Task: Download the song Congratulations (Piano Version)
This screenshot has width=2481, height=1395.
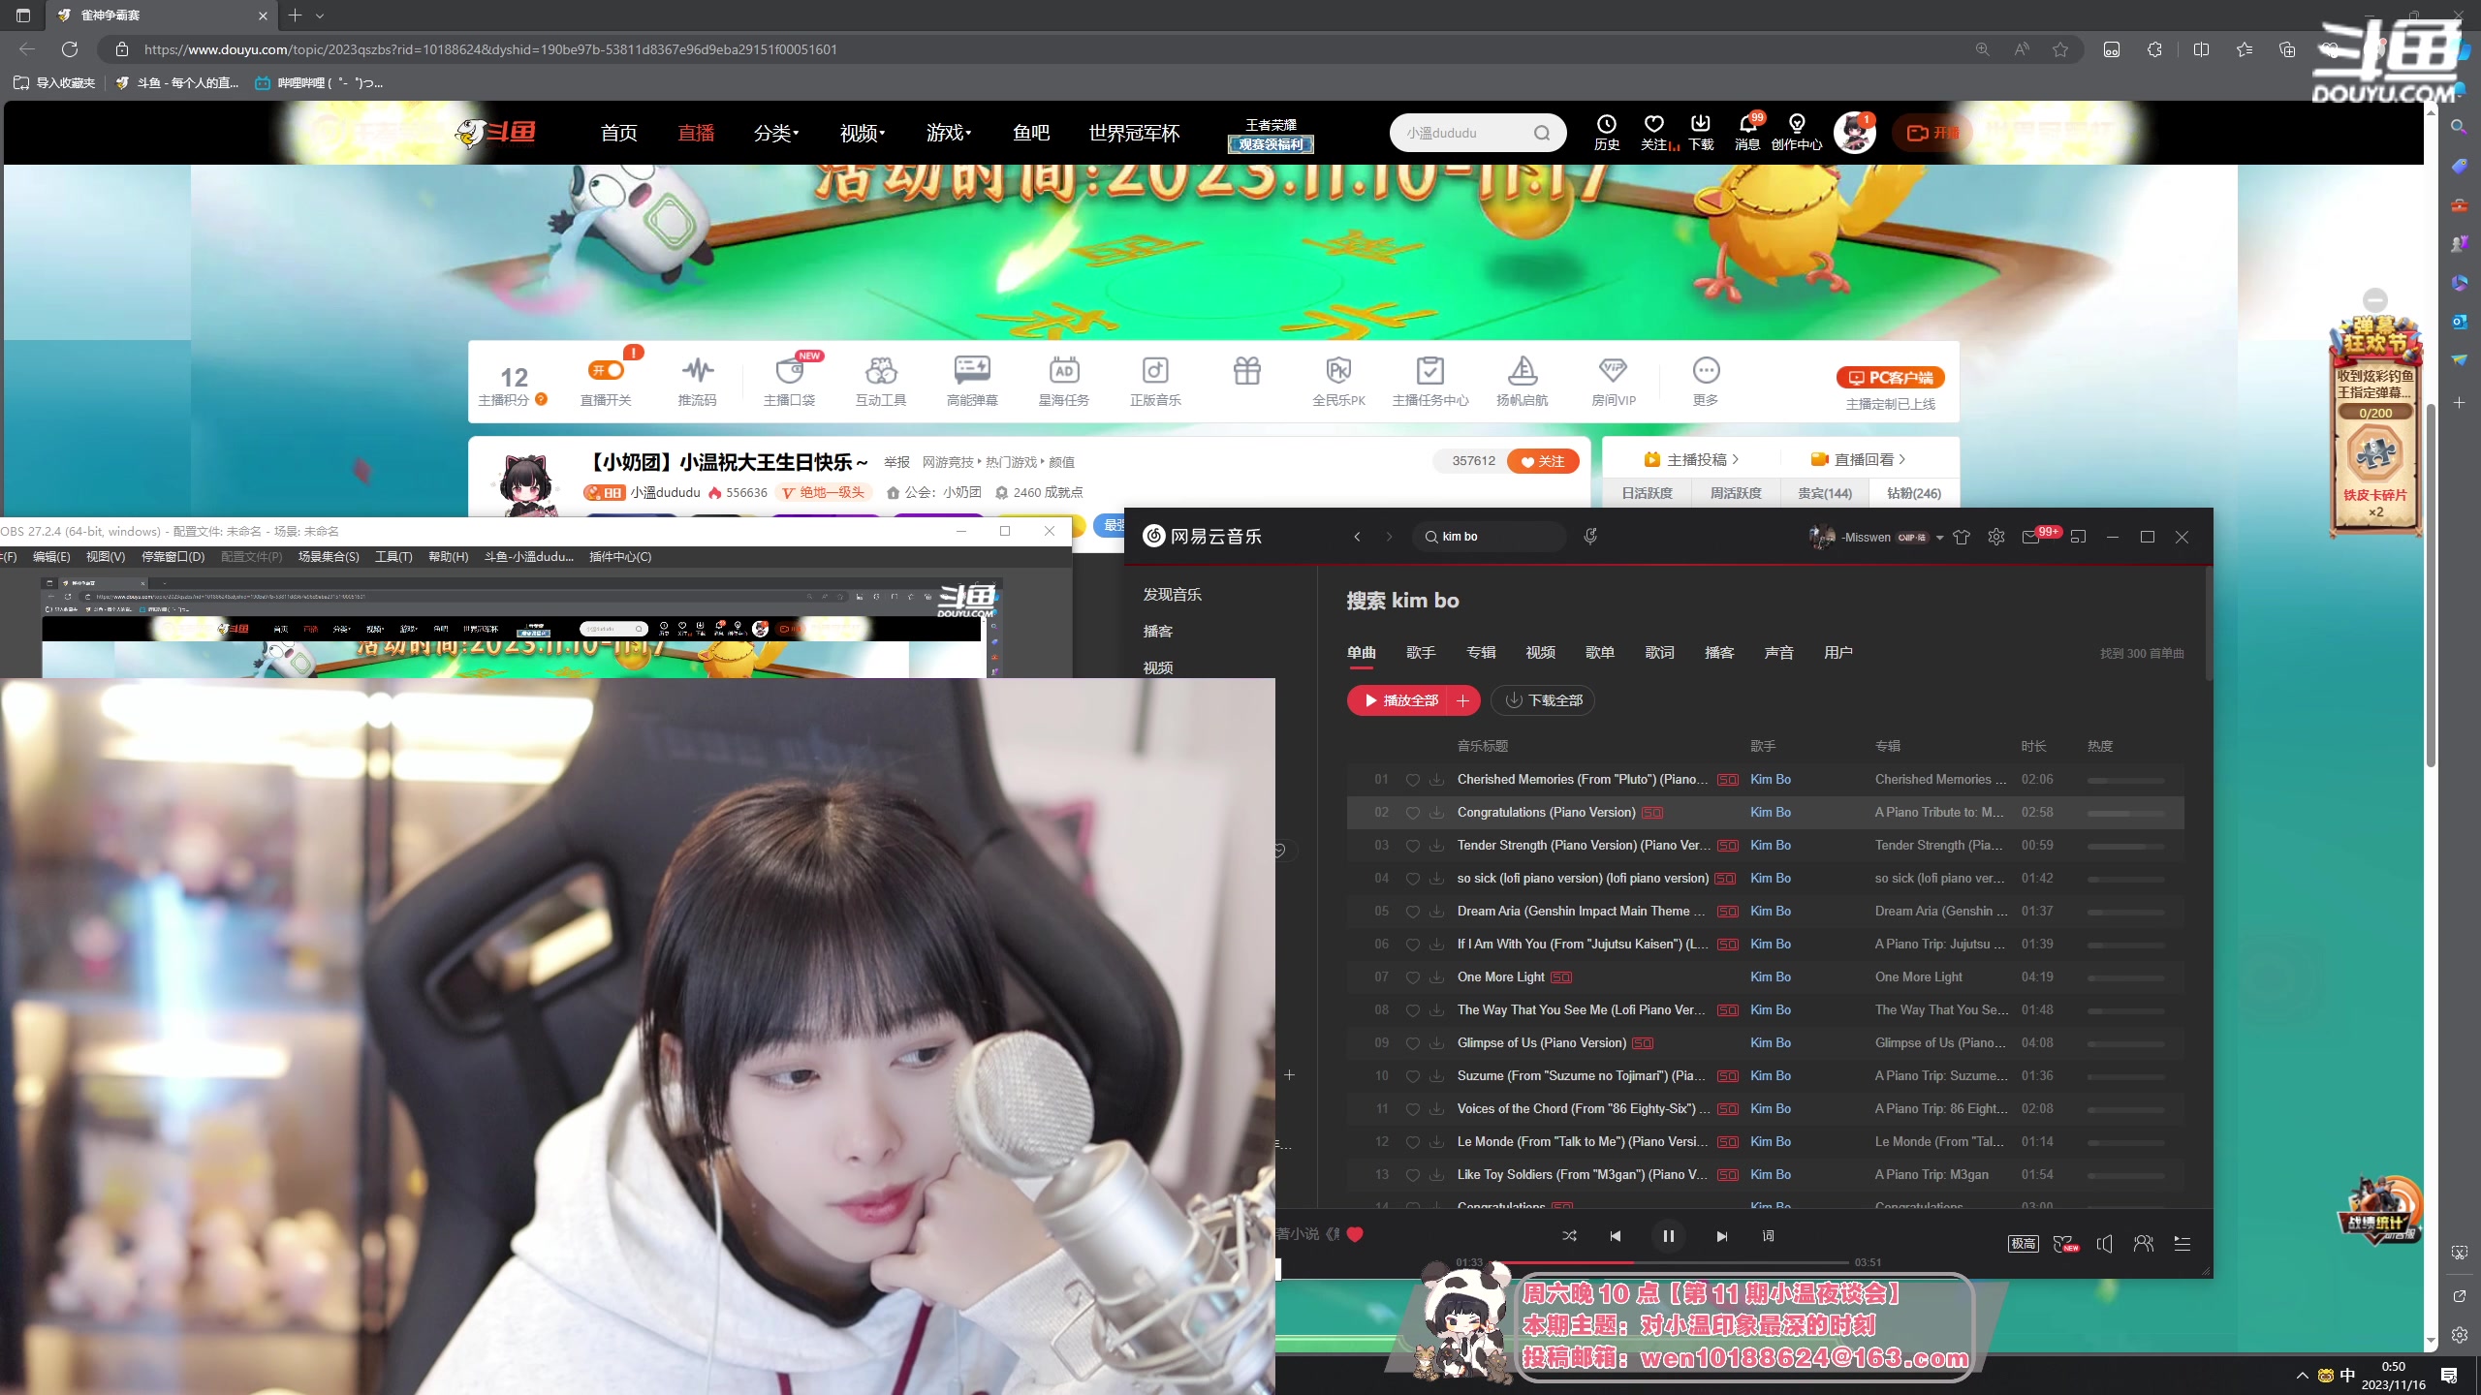Action: point(1436,813)
